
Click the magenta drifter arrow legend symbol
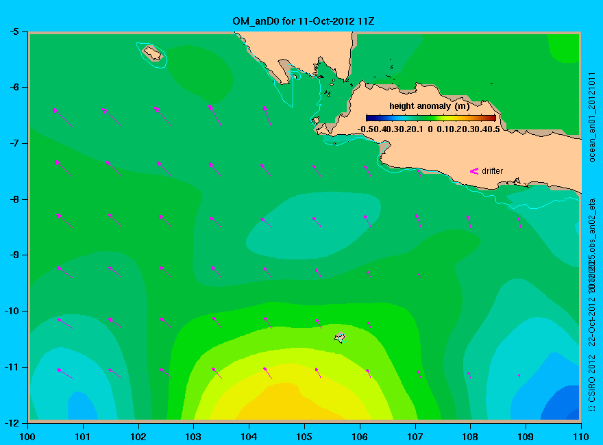pos(474,171)
